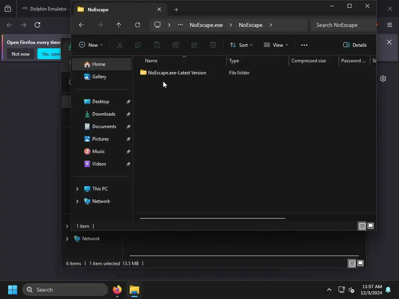Open Desktop in quick access
The height and width of the screenshot is (299, 399).
point(102,102)
